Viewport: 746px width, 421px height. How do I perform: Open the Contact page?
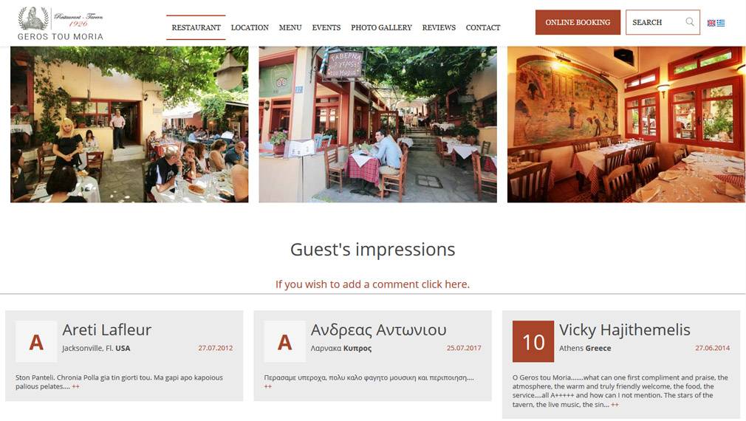coord(483,27)
